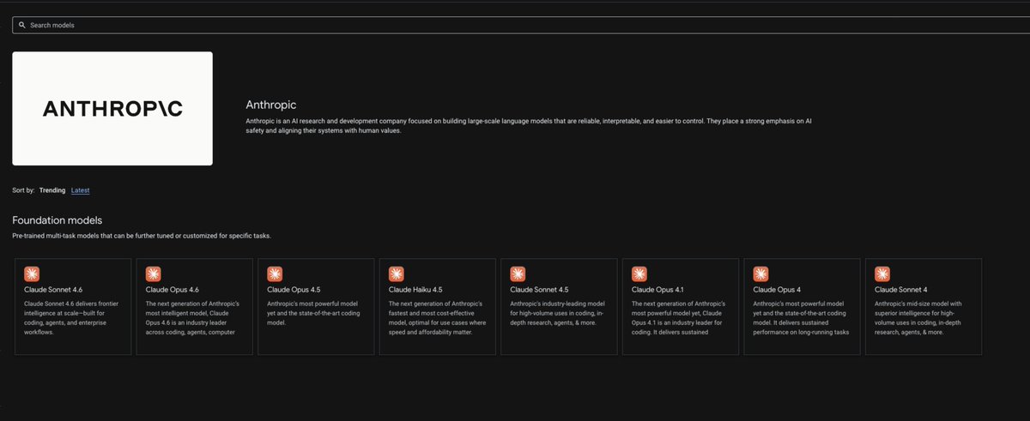Open the Claude Sonnet 4.6 model title
The height and width of the screenshot is (421, 1030).
point(53,291)
